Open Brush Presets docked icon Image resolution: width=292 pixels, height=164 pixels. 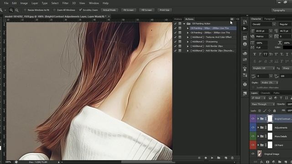(x=245, y=75)
